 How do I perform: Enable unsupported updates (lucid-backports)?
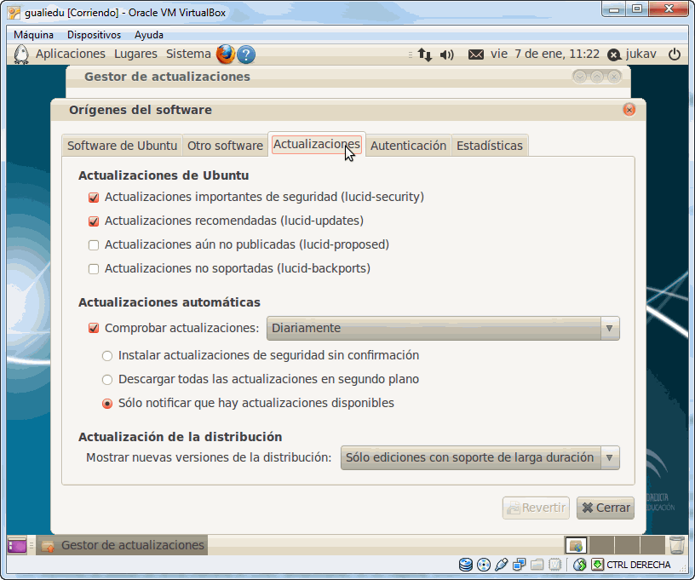tap(94, 269)
